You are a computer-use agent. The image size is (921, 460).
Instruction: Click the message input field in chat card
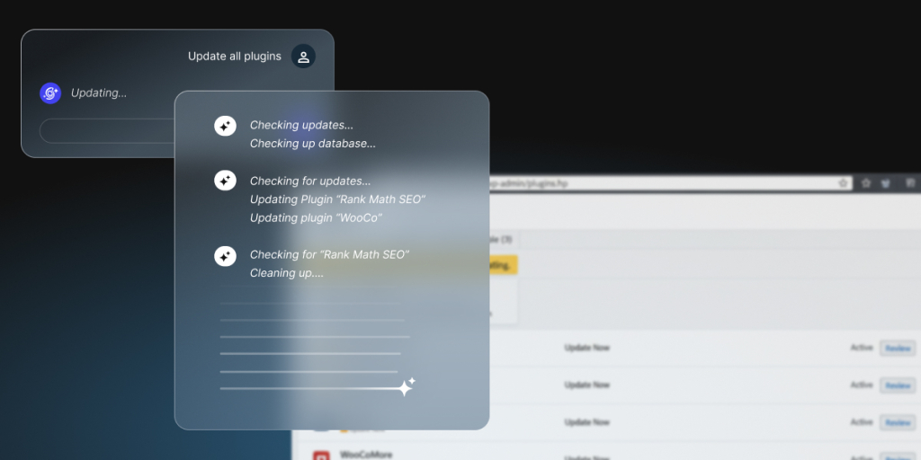108,131
